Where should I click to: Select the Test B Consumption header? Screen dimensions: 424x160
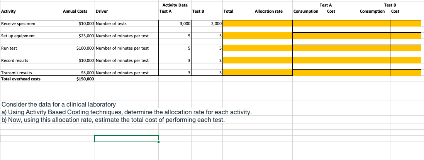pos(375,11)
